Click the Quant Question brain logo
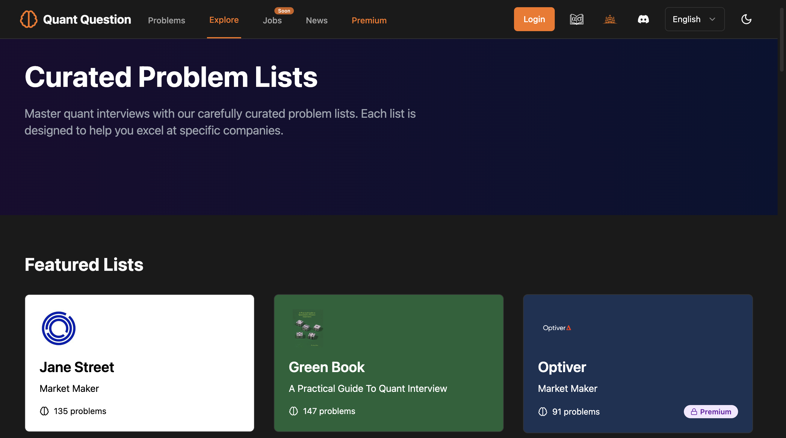 pos(29,19)
